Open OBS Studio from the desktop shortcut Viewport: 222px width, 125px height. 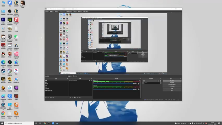click(x=10, y=12)
